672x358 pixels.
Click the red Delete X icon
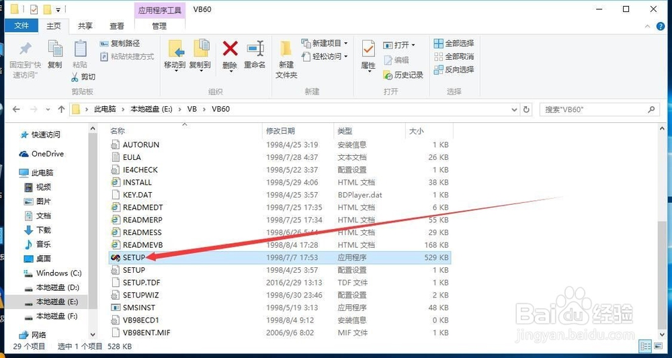coord(230,48)
